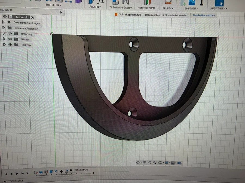Hide the Körper folder via eye icon
The image size is (245, 183).
10,39
